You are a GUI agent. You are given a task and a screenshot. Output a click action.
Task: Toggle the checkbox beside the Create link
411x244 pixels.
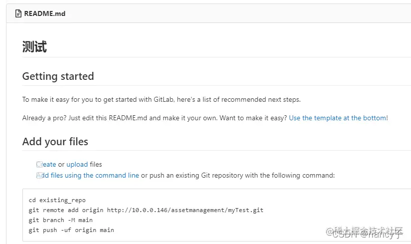pyautogui.click(x=39, y=164)
